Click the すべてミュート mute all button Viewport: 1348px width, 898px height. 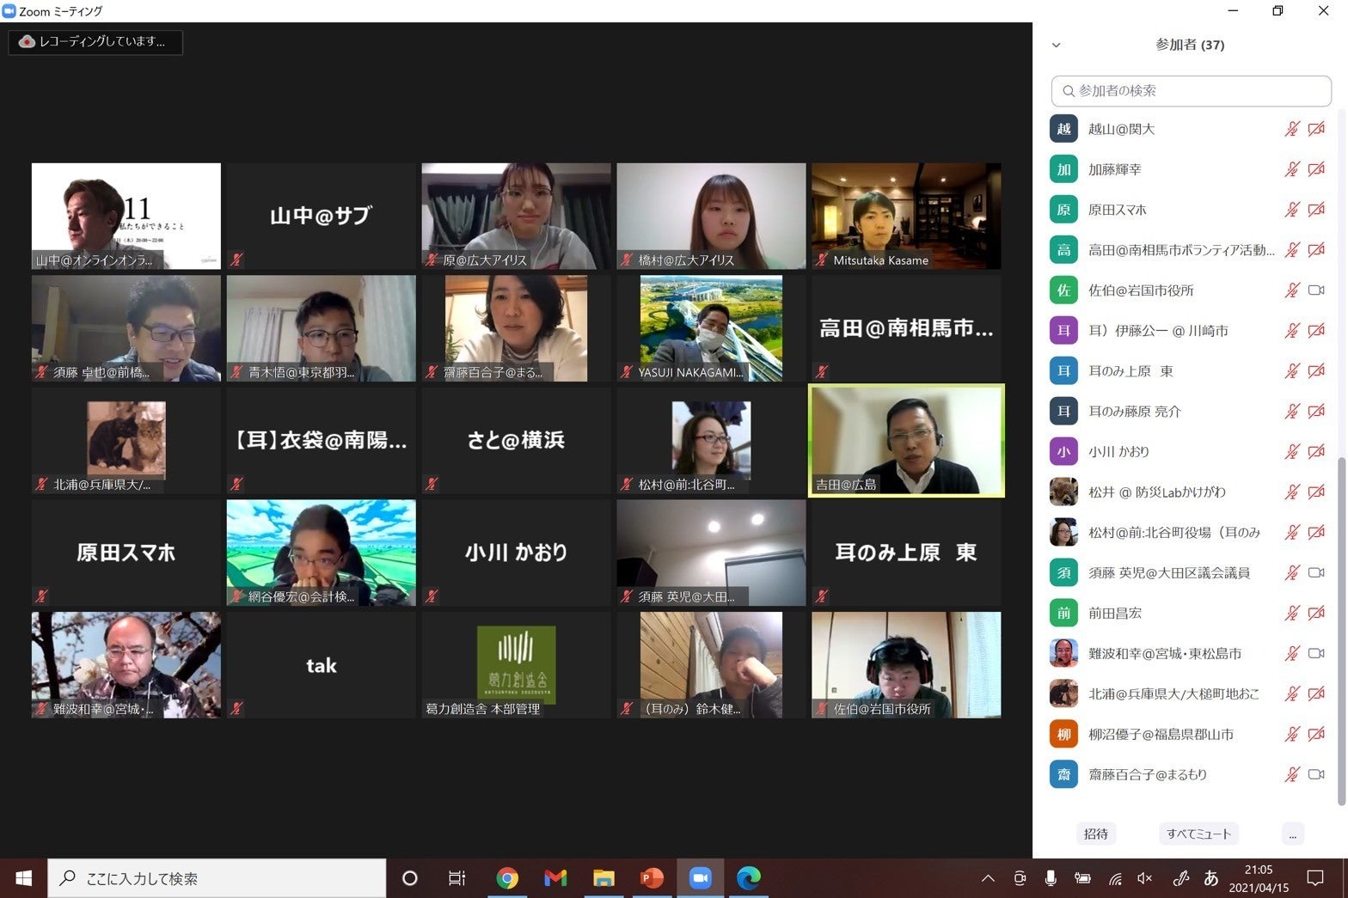[x=1198, y=834]
